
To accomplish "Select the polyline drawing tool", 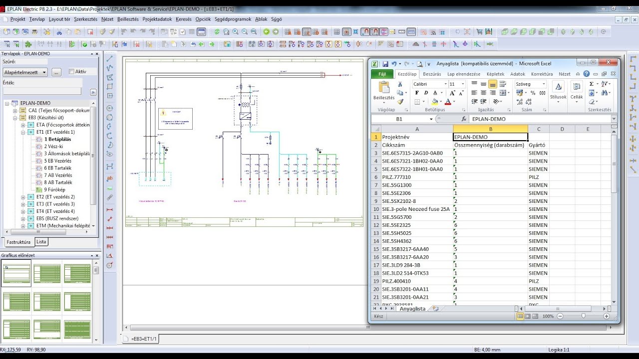I will (110, 68).
